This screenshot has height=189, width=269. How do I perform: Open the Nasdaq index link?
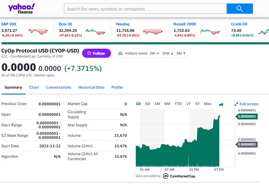(x=123, y=24)
